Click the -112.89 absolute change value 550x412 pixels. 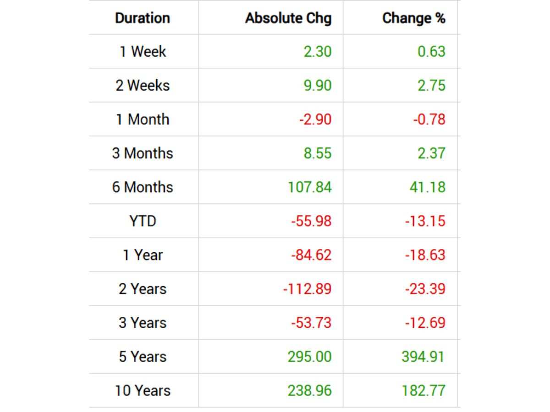307,289
